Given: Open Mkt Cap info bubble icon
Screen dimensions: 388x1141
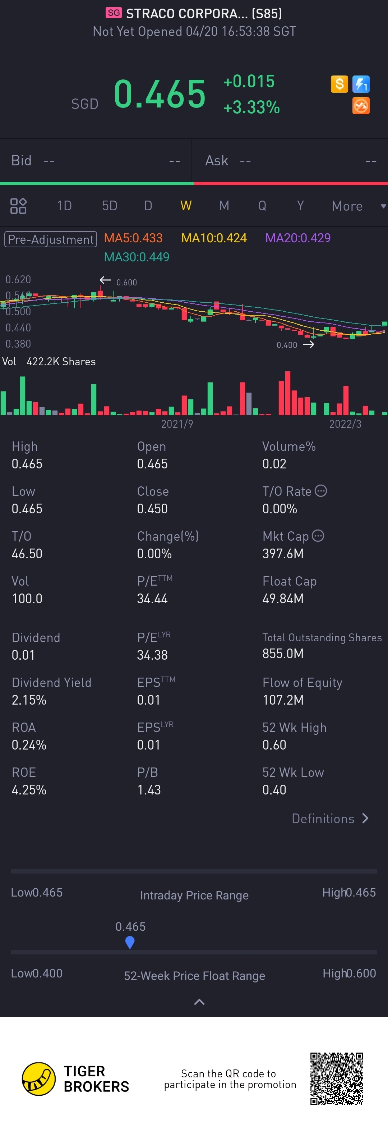Looking at the screenshot, I should tap(318, 536).
